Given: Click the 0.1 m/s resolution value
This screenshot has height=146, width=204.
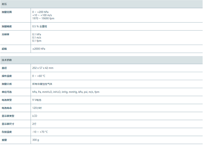Looking at the screenshot, I should tap(37, 37).
